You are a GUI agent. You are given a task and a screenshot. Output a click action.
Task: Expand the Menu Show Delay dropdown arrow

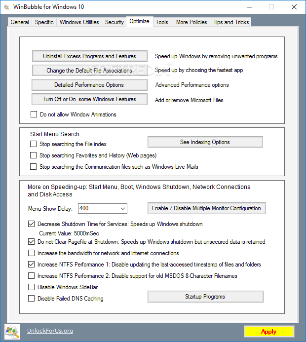click(x=123, y=209)
